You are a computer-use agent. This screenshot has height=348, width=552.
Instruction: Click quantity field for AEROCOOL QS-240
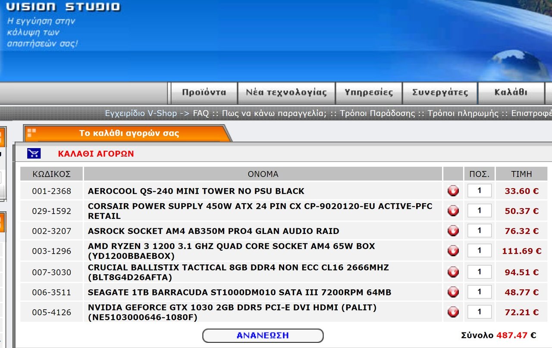[479, 190]
